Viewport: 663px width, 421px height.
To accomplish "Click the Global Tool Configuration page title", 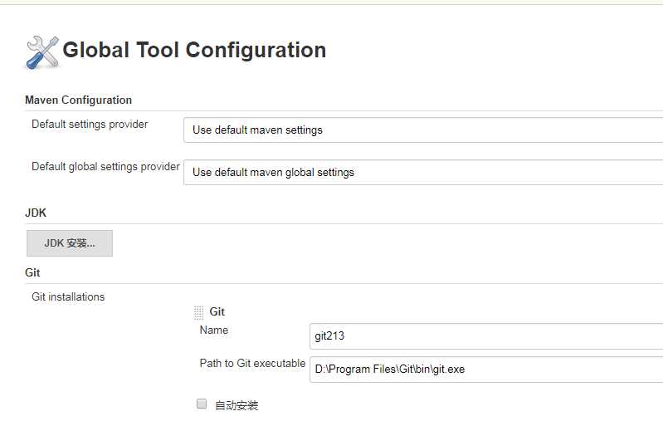I will click(194, 50).
